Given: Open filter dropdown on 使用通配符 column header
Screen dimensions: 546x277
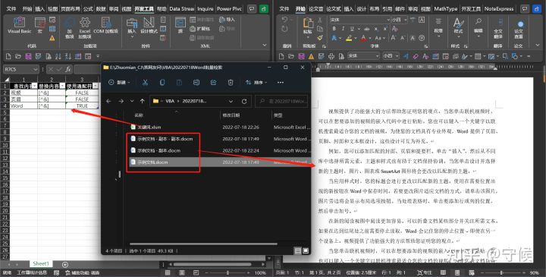Looking at the screenshot, I should tap(96, 86).
